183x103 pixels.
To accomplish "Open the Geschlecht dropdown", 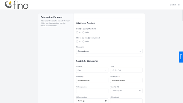I will pyautogui.click(x=126, y=91).
